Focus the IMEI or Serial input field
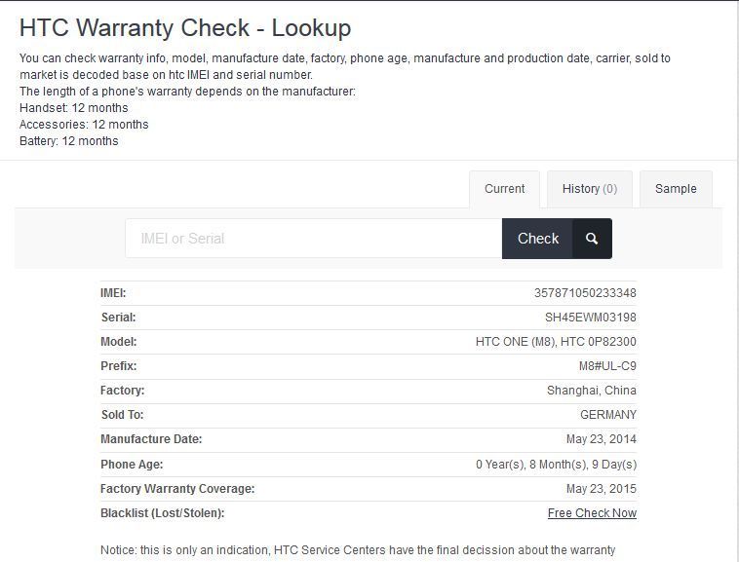 (x=313, y=239)
